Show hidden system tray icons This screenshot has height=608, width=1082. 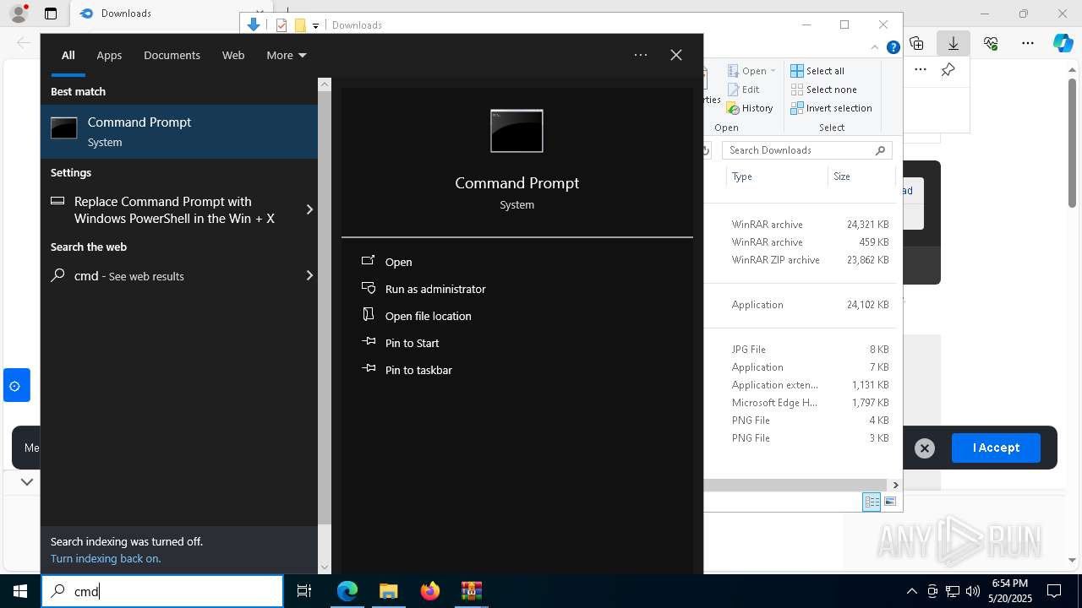pyautogui.click(x=911, y=591)
